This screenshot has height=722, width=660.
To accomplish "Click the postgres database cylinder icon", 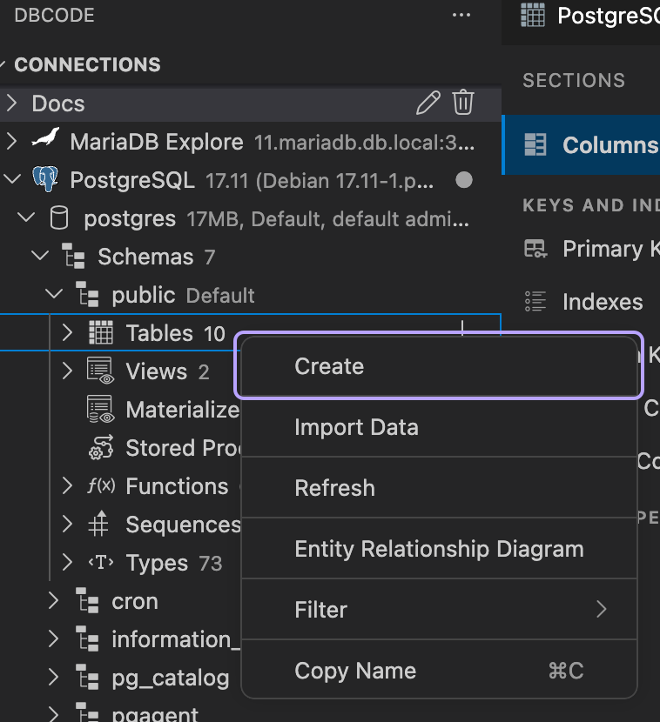I will 59,217.
